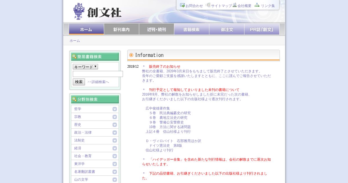This screenshot has width=348, height=183.
Task: Select the ホーム navigation tab
Action: [x=86, y=29]
